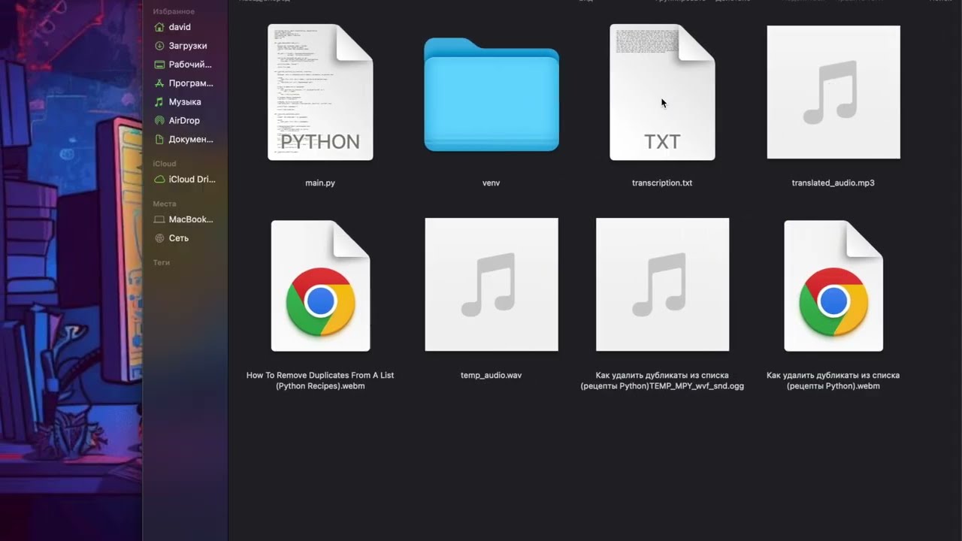Click the iCloud Drive cloud icon
This screenshot has width=962, height=541.
159,180
